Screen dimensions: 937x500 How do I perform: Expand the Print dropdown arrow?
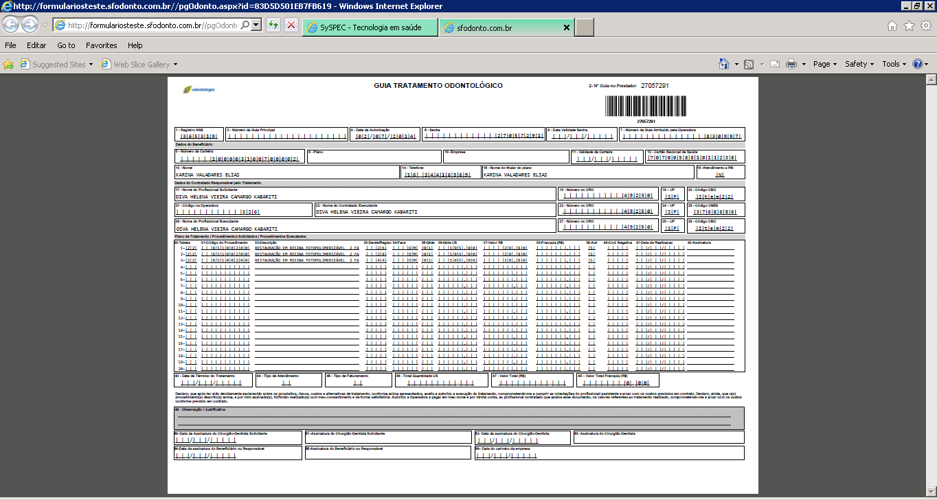804,65
